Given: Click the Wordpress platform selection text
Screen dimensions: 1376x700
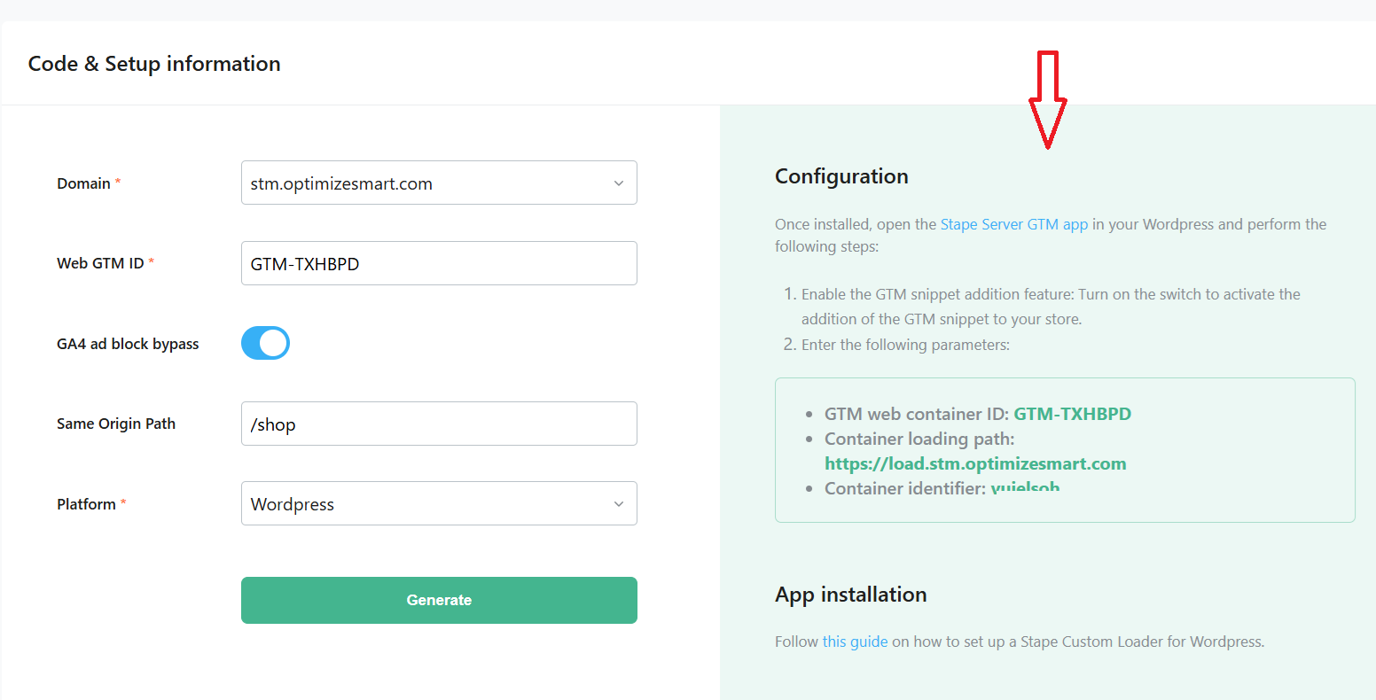Looking at the screenshot, I should pyautogui.click(x=293, y=504).
